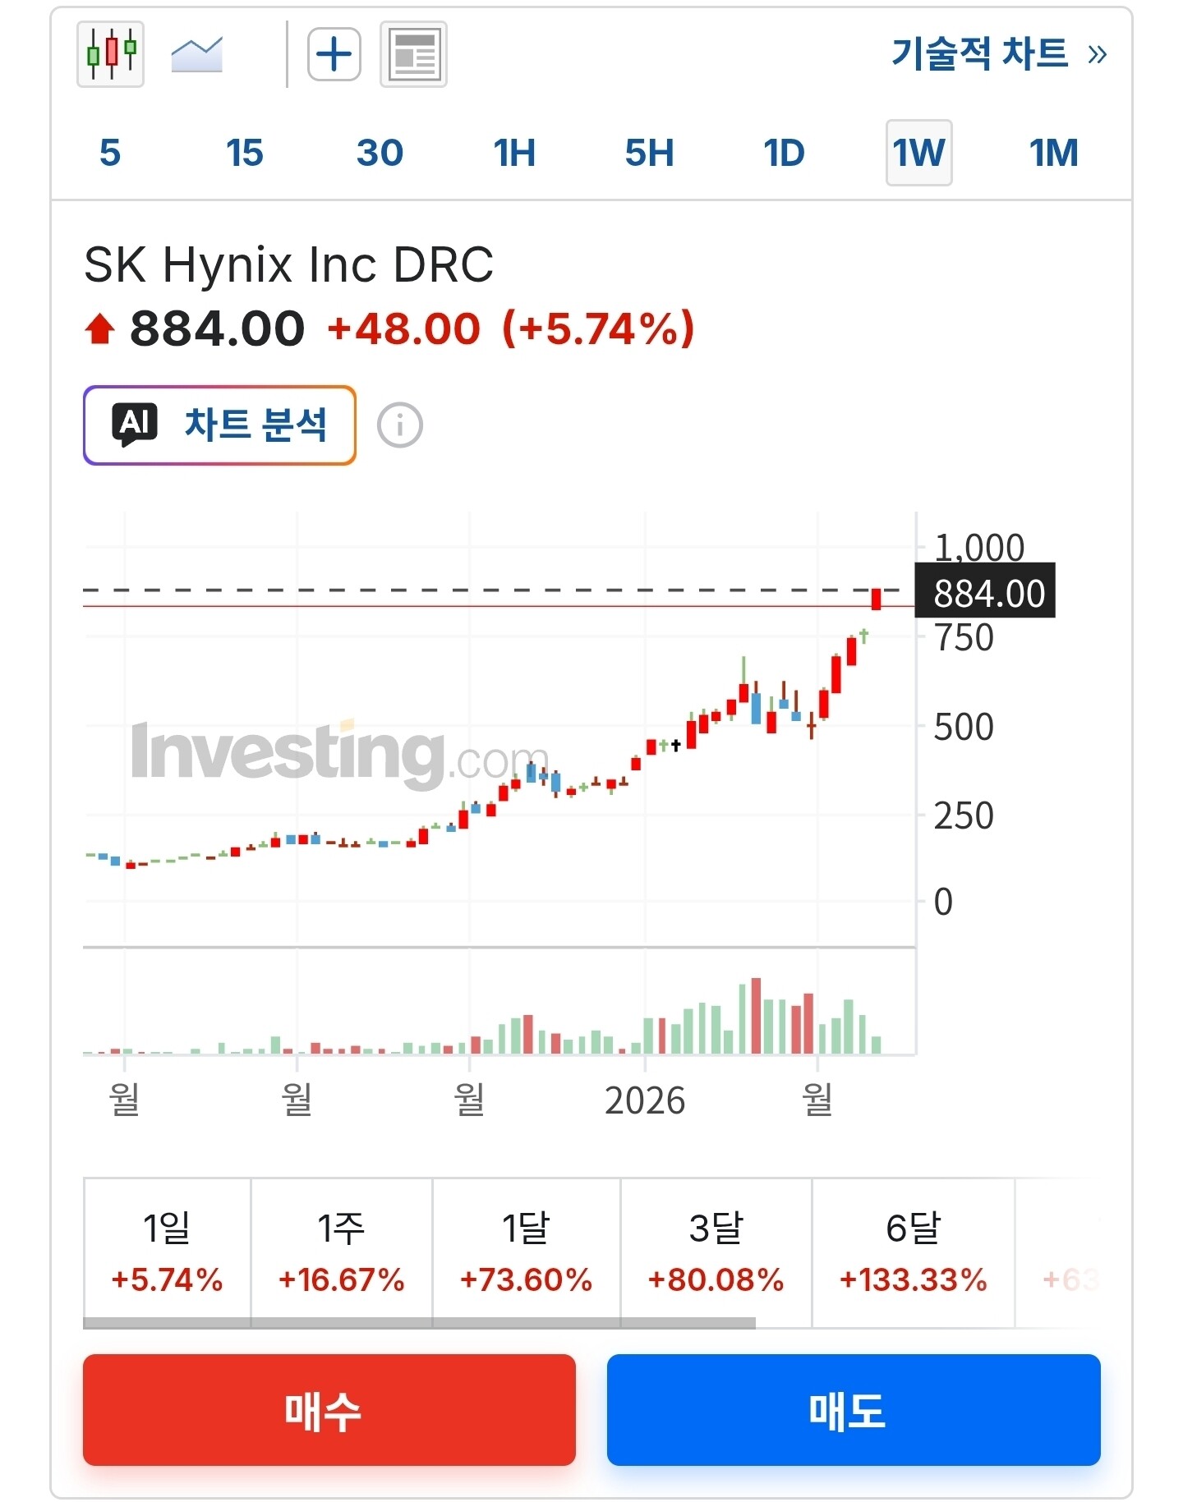Click the plus add-indicator icon
The image size is (1183, 1502).
[x=334, y=55]
